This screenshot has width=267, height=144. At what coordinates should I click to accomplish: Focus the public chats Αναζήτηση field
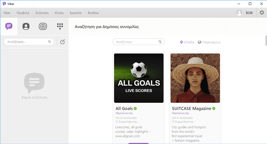pos(138,42)
